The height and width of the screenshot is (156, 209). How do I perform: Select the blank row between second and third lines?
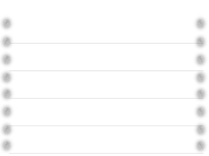106,84
